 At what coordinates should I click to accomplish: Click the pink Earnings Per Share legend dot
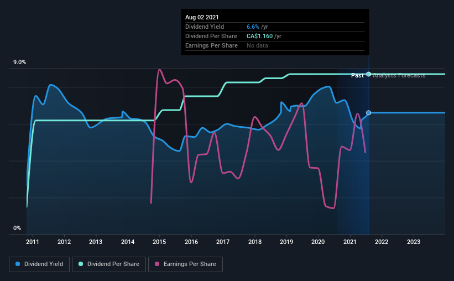click(157, 264)
